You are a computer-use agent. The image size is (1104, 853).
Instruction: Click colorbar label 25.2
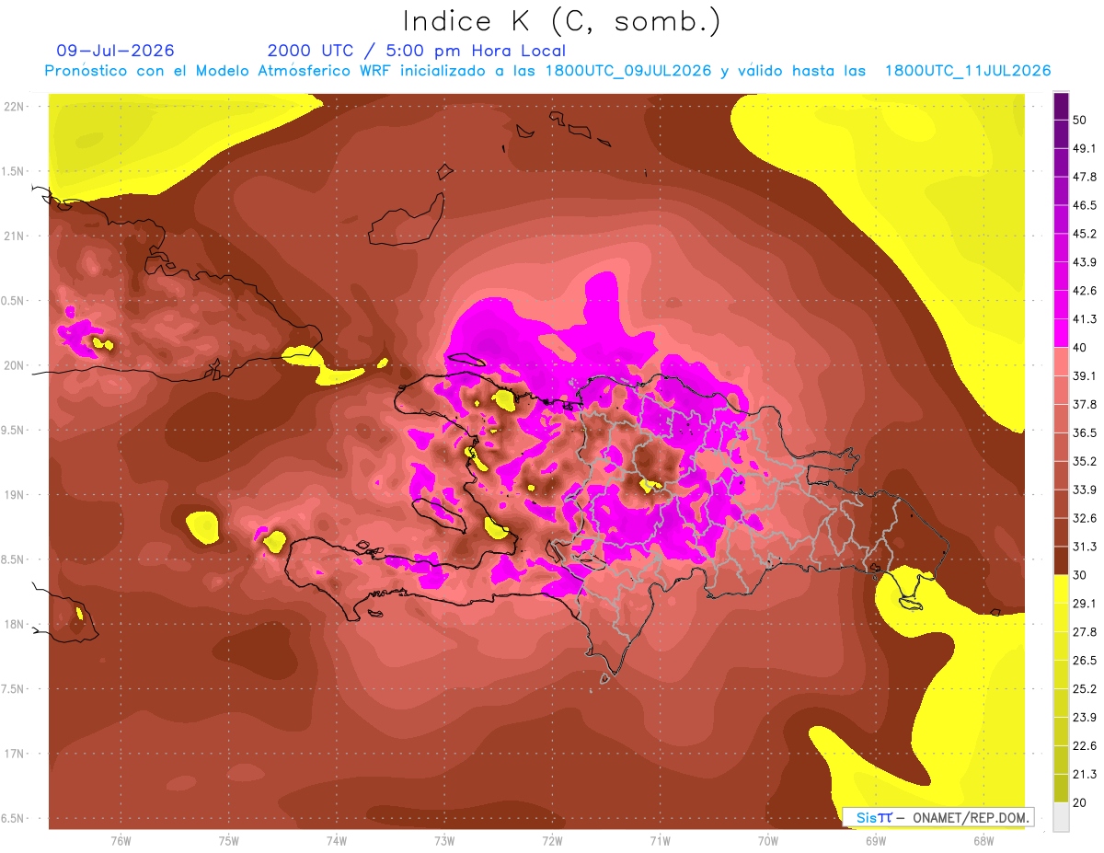pos(1085,689)
